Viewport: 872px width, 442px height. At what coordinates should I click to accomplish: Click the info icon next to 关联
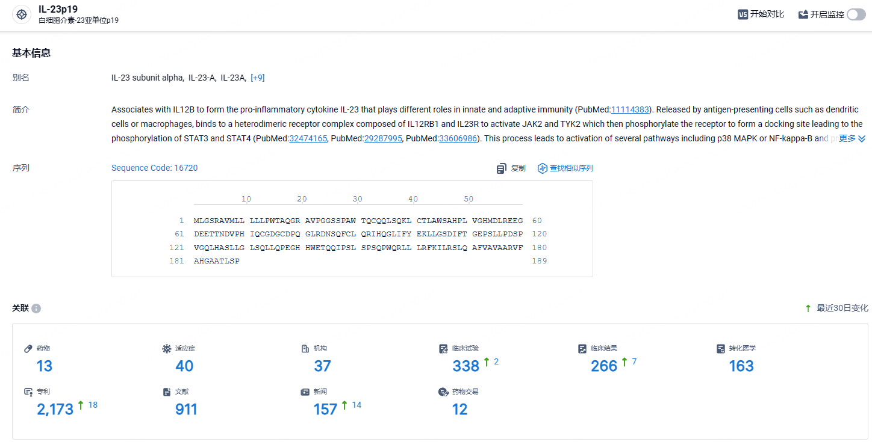tap(36, 308)
